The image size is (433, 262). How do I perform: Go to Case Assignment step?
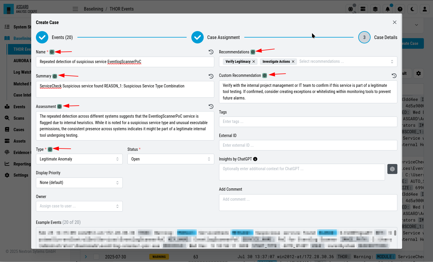[215, 37]
